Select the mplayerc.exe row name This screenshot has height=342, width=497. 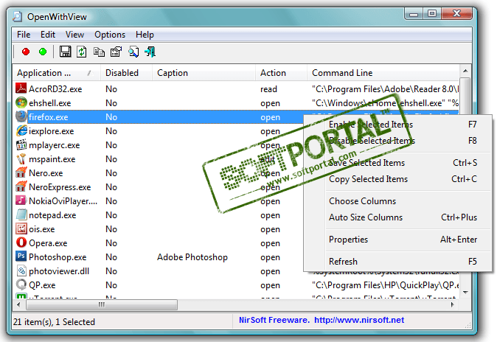[55, 145]
